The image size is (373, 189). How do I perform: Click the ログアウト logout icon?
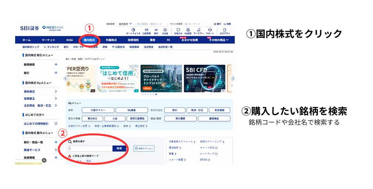(x=224, y=31)
